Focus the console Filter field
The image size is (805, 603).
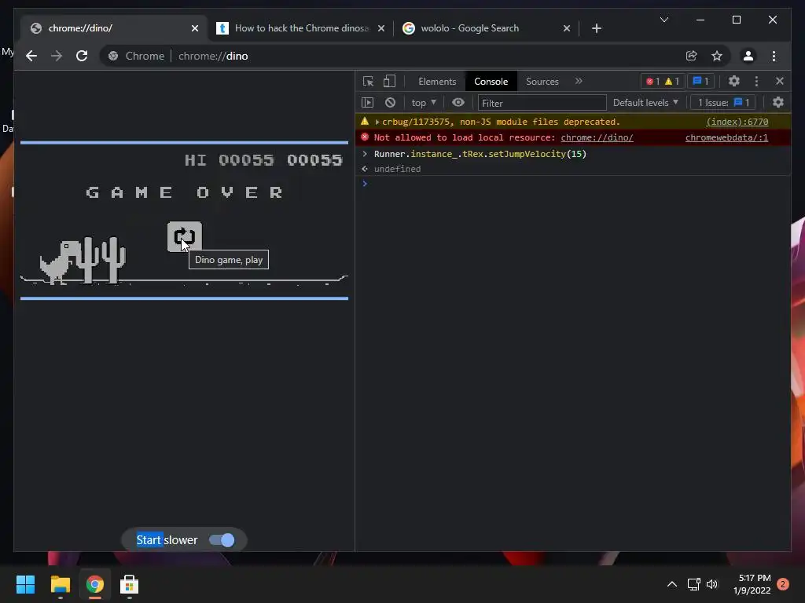click(542, 103)
